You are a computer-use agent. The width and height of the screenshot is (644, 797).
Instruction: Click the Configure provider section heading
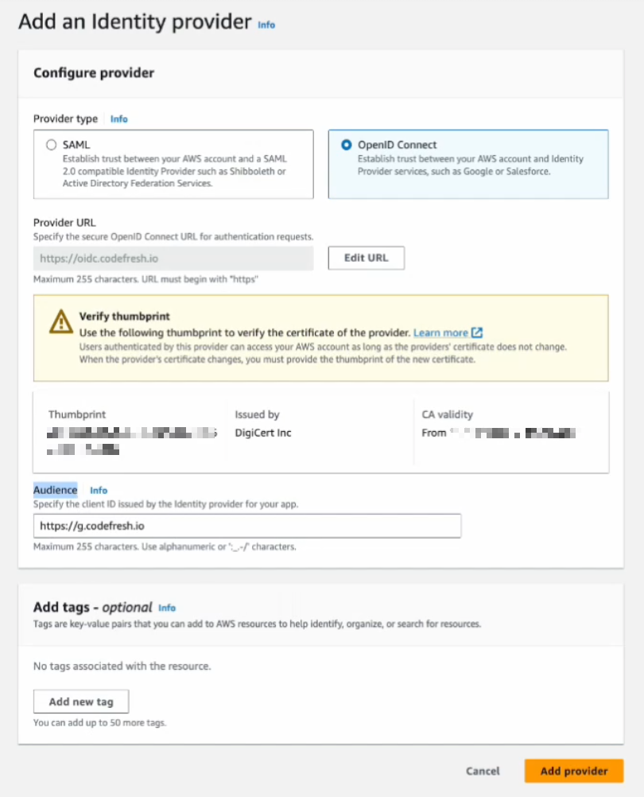pos(94,73)
